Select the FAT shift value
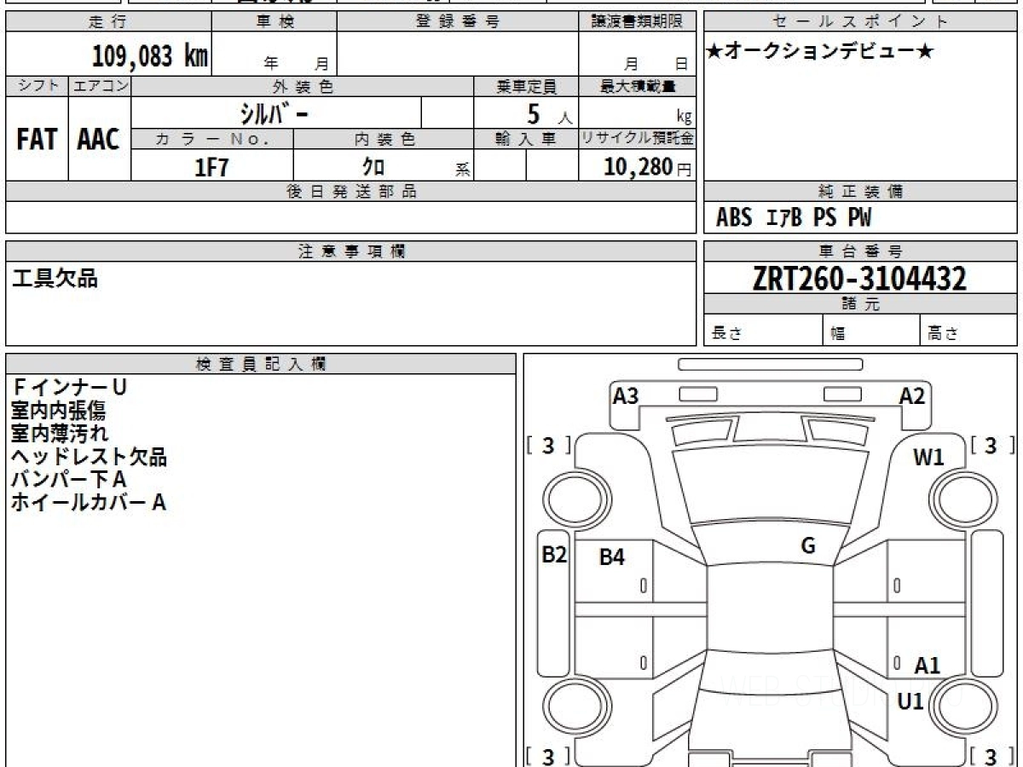 37,140
